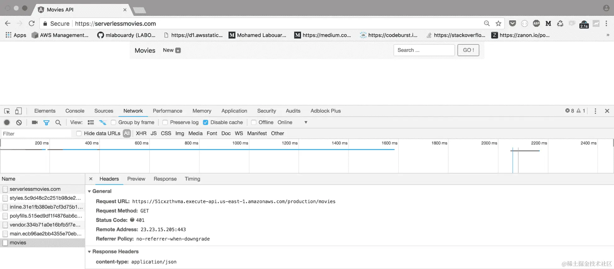The image size is (614, 269).
Task: Collapse the Response Headers section
Action: (x=89, y=252)
